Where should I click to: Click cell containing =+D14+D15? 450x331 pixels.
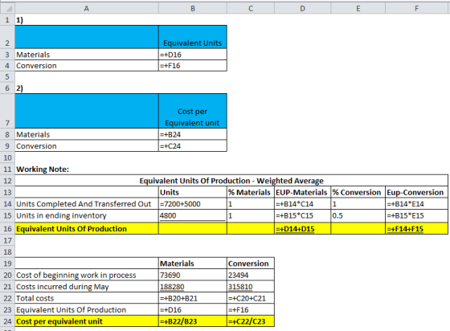point(302,229)
